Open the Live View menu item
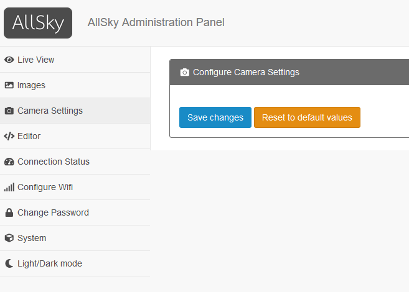Viewport: 409px width, 292px height. 75,60
